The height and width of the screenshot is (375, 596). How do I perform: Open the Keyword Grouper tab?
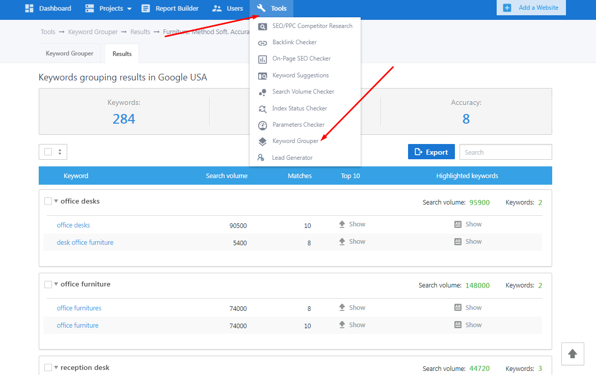coord(70,53)
